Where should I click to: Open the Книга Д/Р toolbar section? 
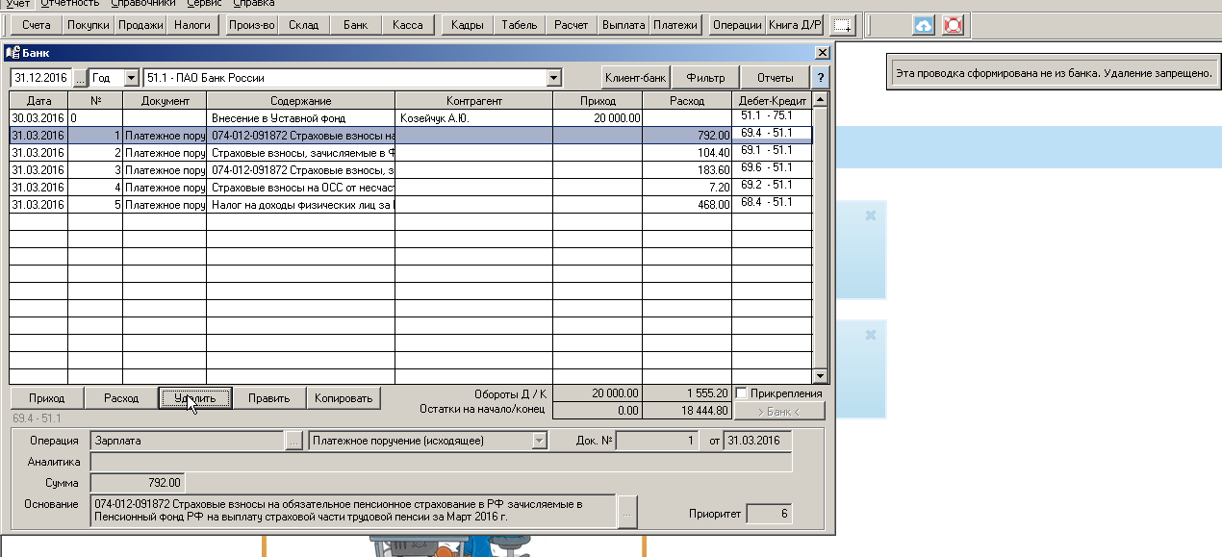[x=795, y=25]
